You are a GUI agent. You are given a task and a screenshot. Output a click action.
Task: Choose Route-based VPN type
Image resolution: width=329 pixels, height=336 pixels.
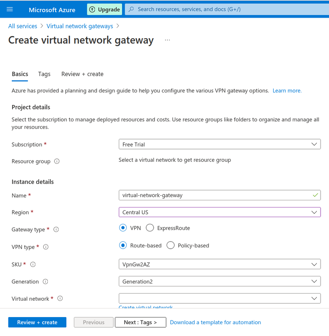[x=123, y=245]
